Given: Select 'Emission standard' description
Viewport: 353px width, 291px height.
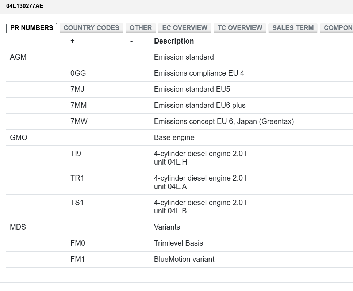Looking at the screenshot, I should coord(184,57).
